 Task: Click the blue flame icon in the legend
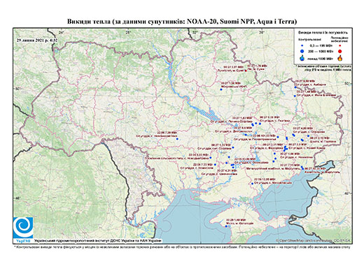[x=302, y=58]
